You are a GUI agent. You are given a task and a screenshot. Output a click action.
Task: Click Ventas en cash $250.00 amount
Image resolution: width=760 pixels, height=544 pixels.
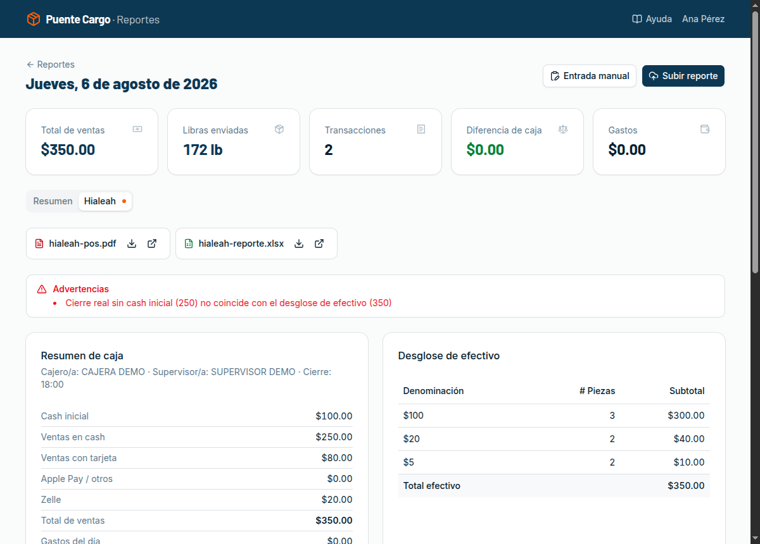click(x=334, y=437)
